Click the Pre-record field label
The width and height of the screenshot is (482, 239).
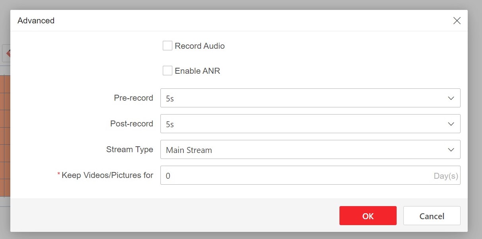pyautogui.click(x=133, y=98)
